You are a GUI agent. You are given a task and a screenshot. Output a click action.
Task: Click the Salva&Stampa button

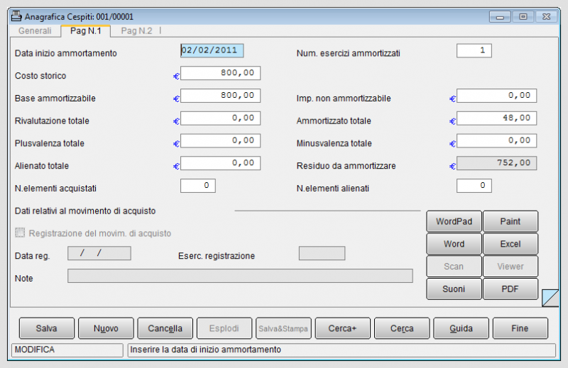(x=283, y=328)
